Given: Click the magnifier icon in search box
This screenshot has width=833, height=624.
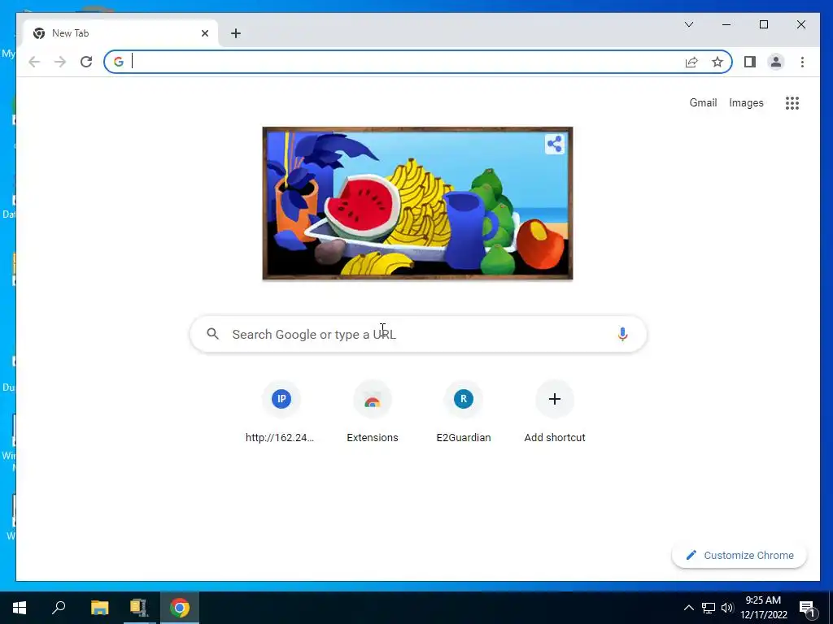Looking at the screenshot, I should point(212,334).
